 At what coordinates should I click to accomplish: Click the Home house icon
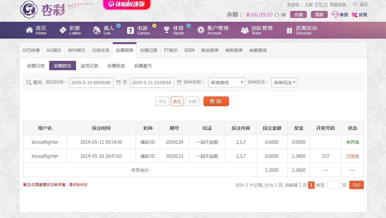29,30
